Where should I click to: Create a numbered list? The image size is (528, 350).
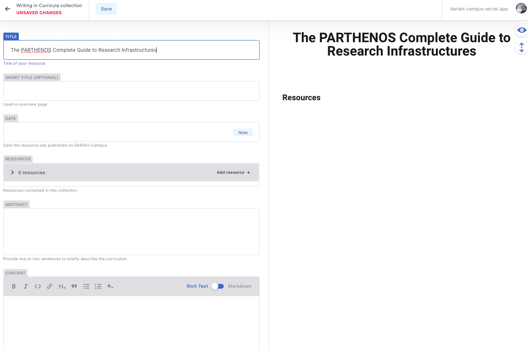[x=98, y=287]
